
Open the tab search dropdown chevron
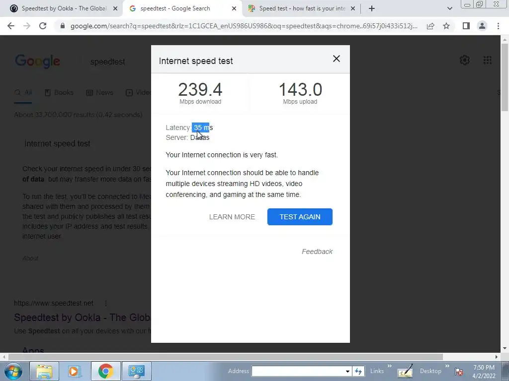coord(449,9)
